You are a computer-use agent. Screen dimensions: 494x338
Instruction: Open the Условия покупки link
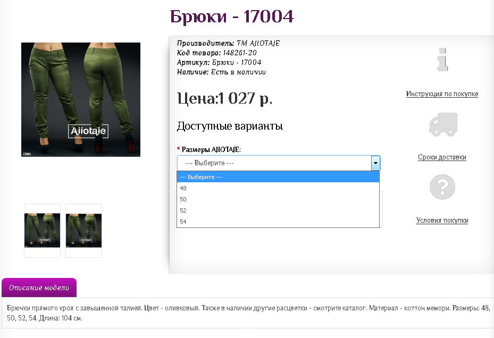[x=442, y=220]
